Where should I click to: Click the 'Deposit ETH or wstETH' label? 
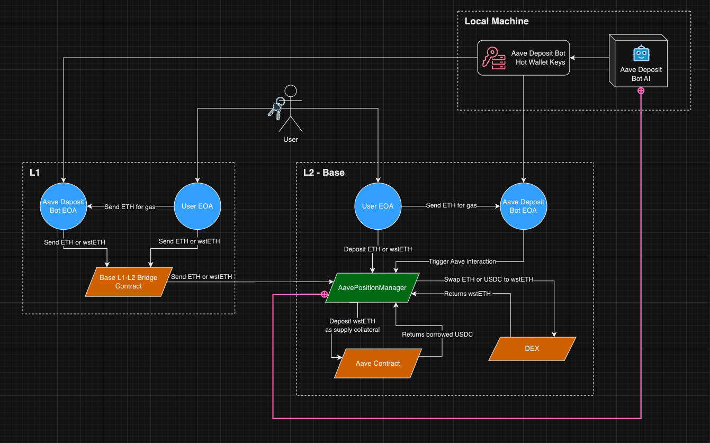[x=378, y=249]
